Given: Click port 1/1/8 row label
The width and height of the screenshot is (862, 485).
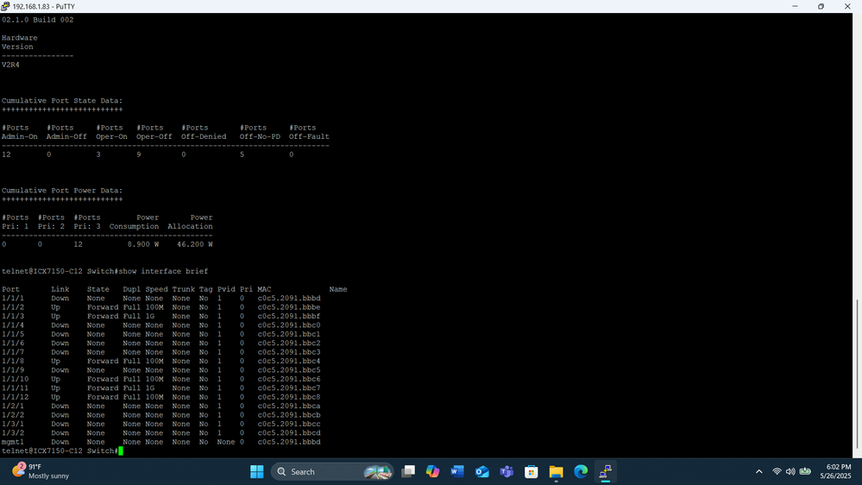Looking at the screenshot, I should 13,362.
